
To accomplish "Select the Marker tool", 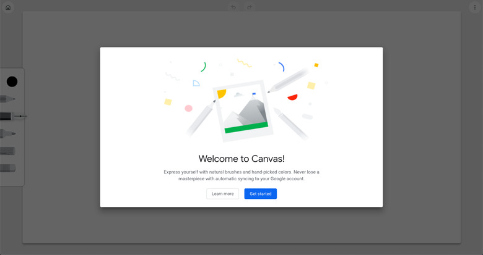I will (x=7, y=133).
